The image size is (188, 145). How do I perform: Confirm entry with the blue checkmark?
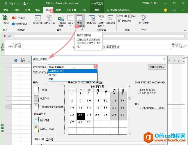coord(10,36)
